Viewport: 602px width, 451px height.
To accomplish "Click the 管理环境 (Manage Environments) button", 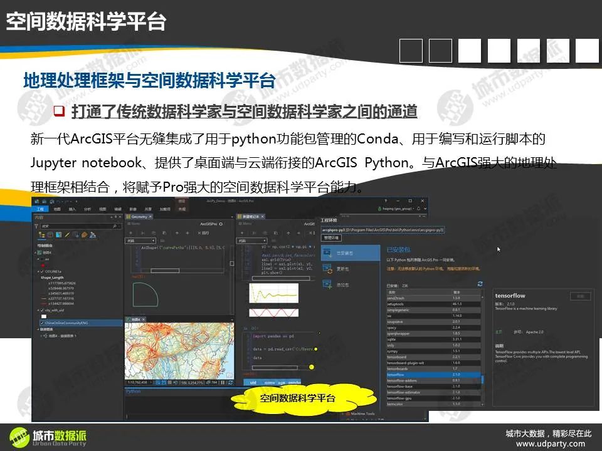I will (331, 238).
